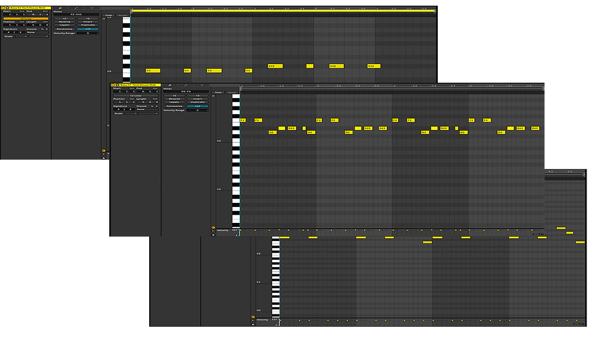Select first C3 note in Bass 01 piano roll
The height and width of the screenshot is (338, 602).
click(x=153, y=70)
